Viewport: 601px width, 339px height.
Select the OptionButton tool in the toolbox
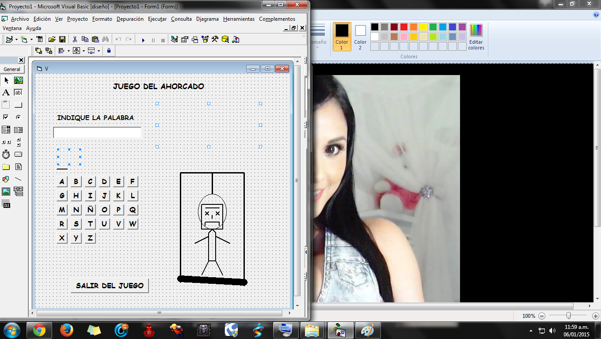click(x=18, y=117)
